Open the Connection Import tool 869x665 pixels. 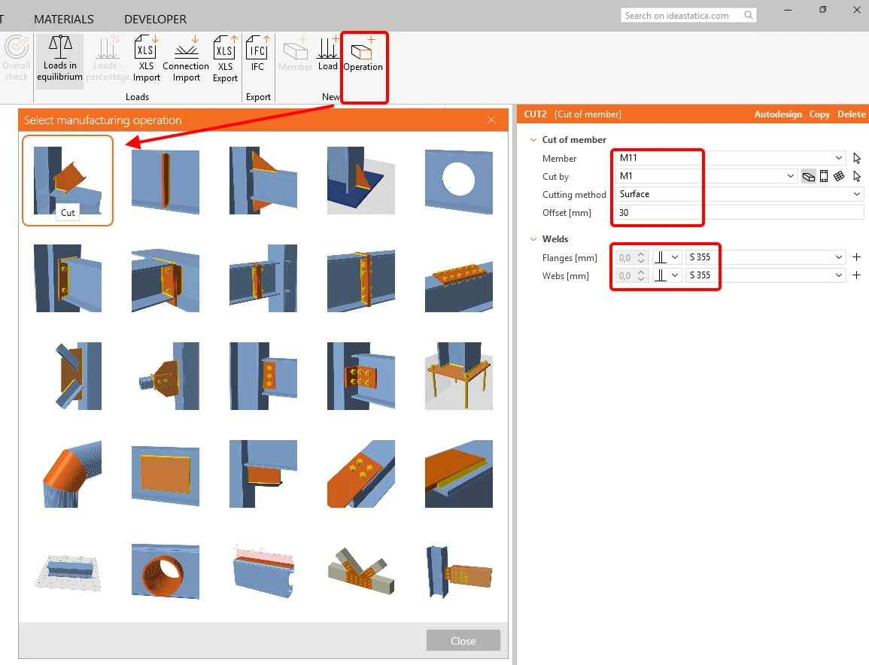click(186, 59)
